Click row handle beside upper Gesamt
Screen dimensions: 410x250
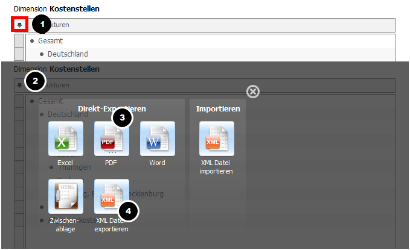tap(19, 41)
